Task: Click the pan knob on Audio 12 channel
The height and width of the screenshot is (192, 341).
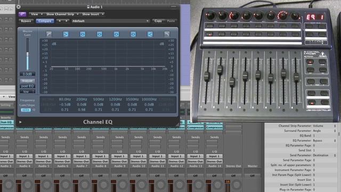Action: 180,185
